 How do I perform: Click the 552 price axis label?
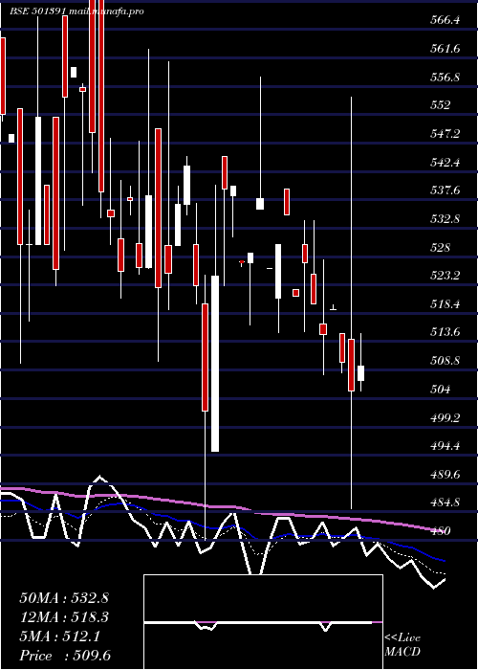pyautogui.click(x=440, y=105)
